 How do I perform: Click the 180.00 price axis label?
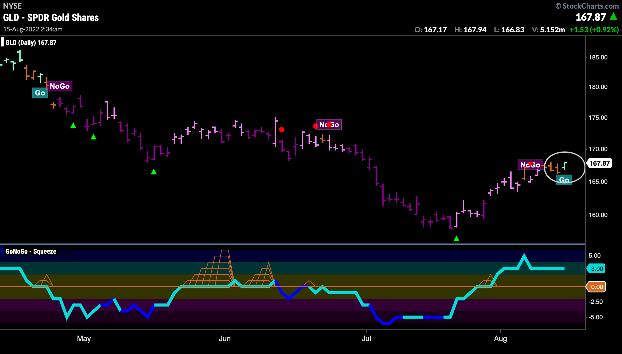[x=598, y=87]
